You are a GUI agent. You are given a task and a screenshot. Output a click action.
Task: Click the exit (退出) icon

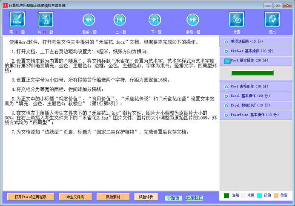coord(272,19)
